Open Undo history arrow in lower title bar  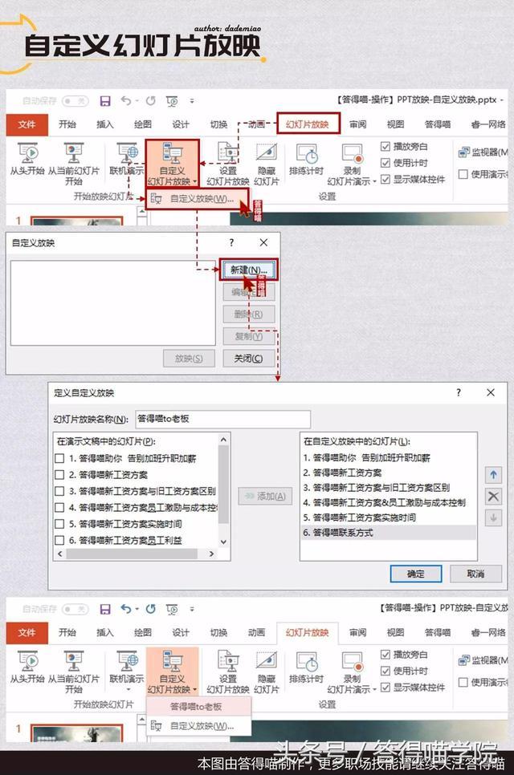pyautogui.click(x=137, y=609)
